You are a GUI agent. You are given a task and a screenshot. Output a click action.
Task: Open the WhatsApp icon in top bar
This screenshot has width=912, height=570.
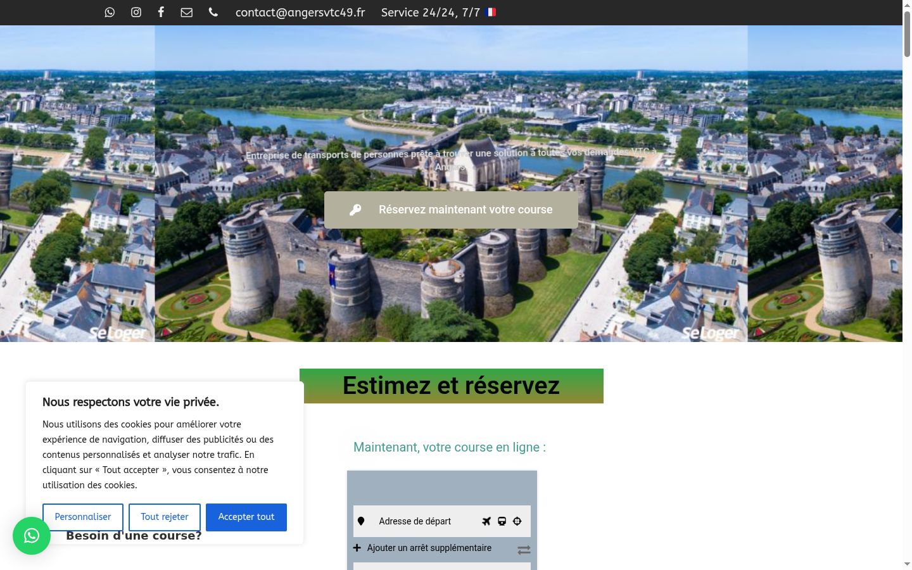(x=110, y=12)
